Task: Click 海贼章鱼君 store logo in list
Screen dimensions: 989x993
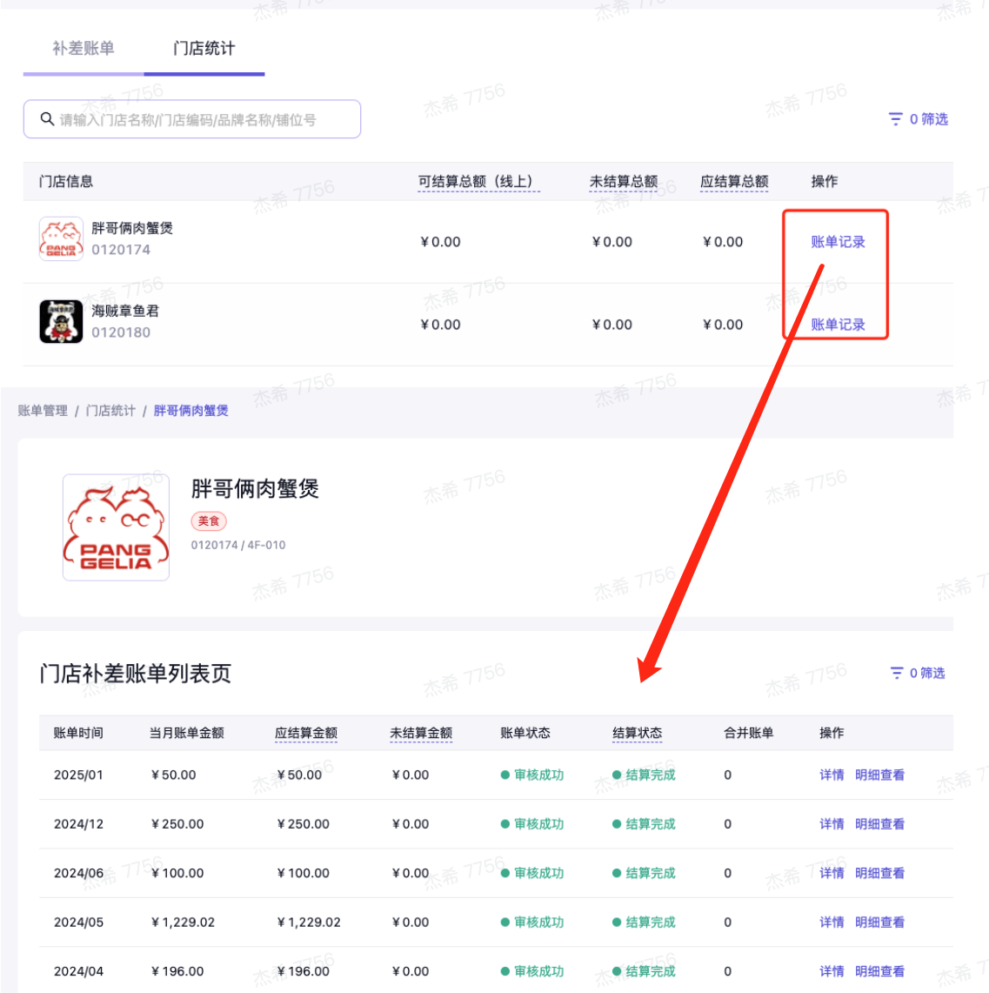Action: point(61,321)
